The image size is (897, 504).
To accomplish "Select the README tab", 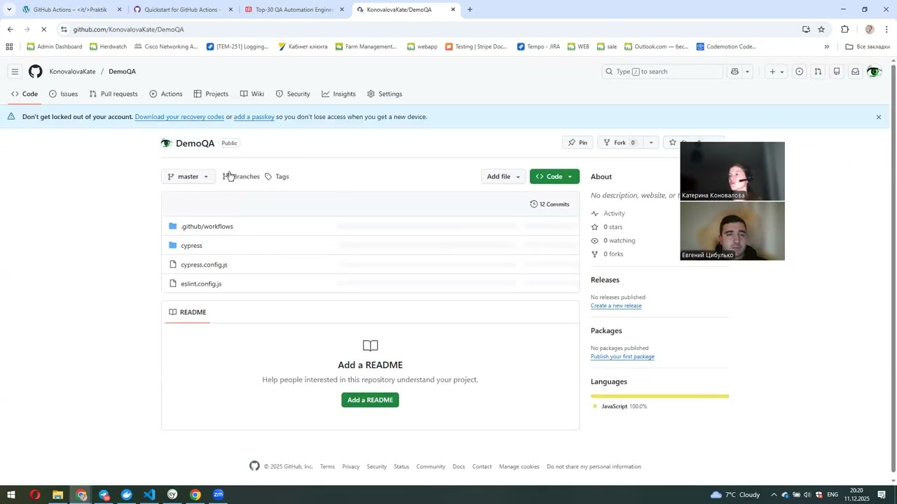I will [187, 312].
